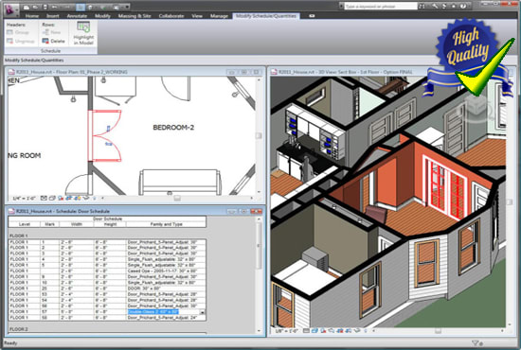Image resolution: width=521 pixels, height=350 pixels.
Task: Click the Width column header in Door Schedule
Action: pos(77,224)
